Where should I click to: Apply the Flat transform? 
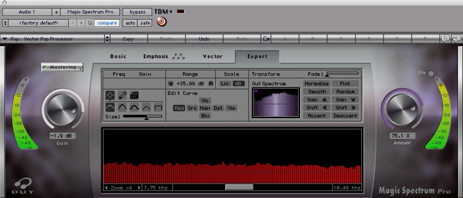pyautogui.click(x=345, y=84)
